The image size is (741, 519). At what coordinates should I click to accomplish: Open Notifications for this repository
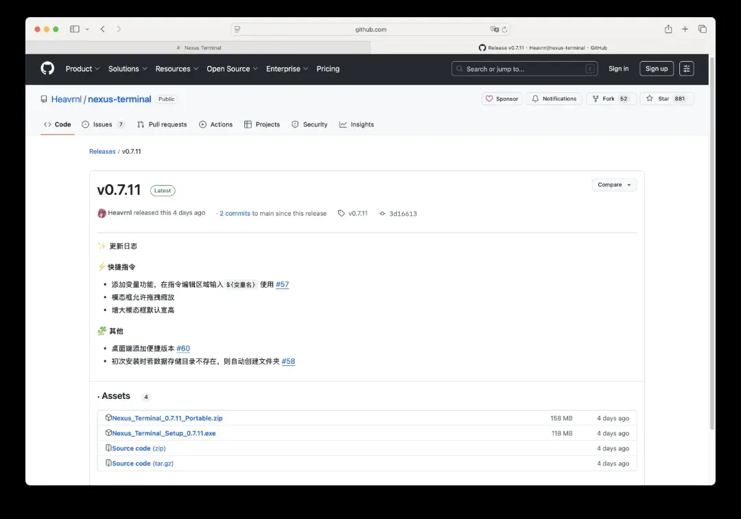pyautogui.click(x=554, y=99)
